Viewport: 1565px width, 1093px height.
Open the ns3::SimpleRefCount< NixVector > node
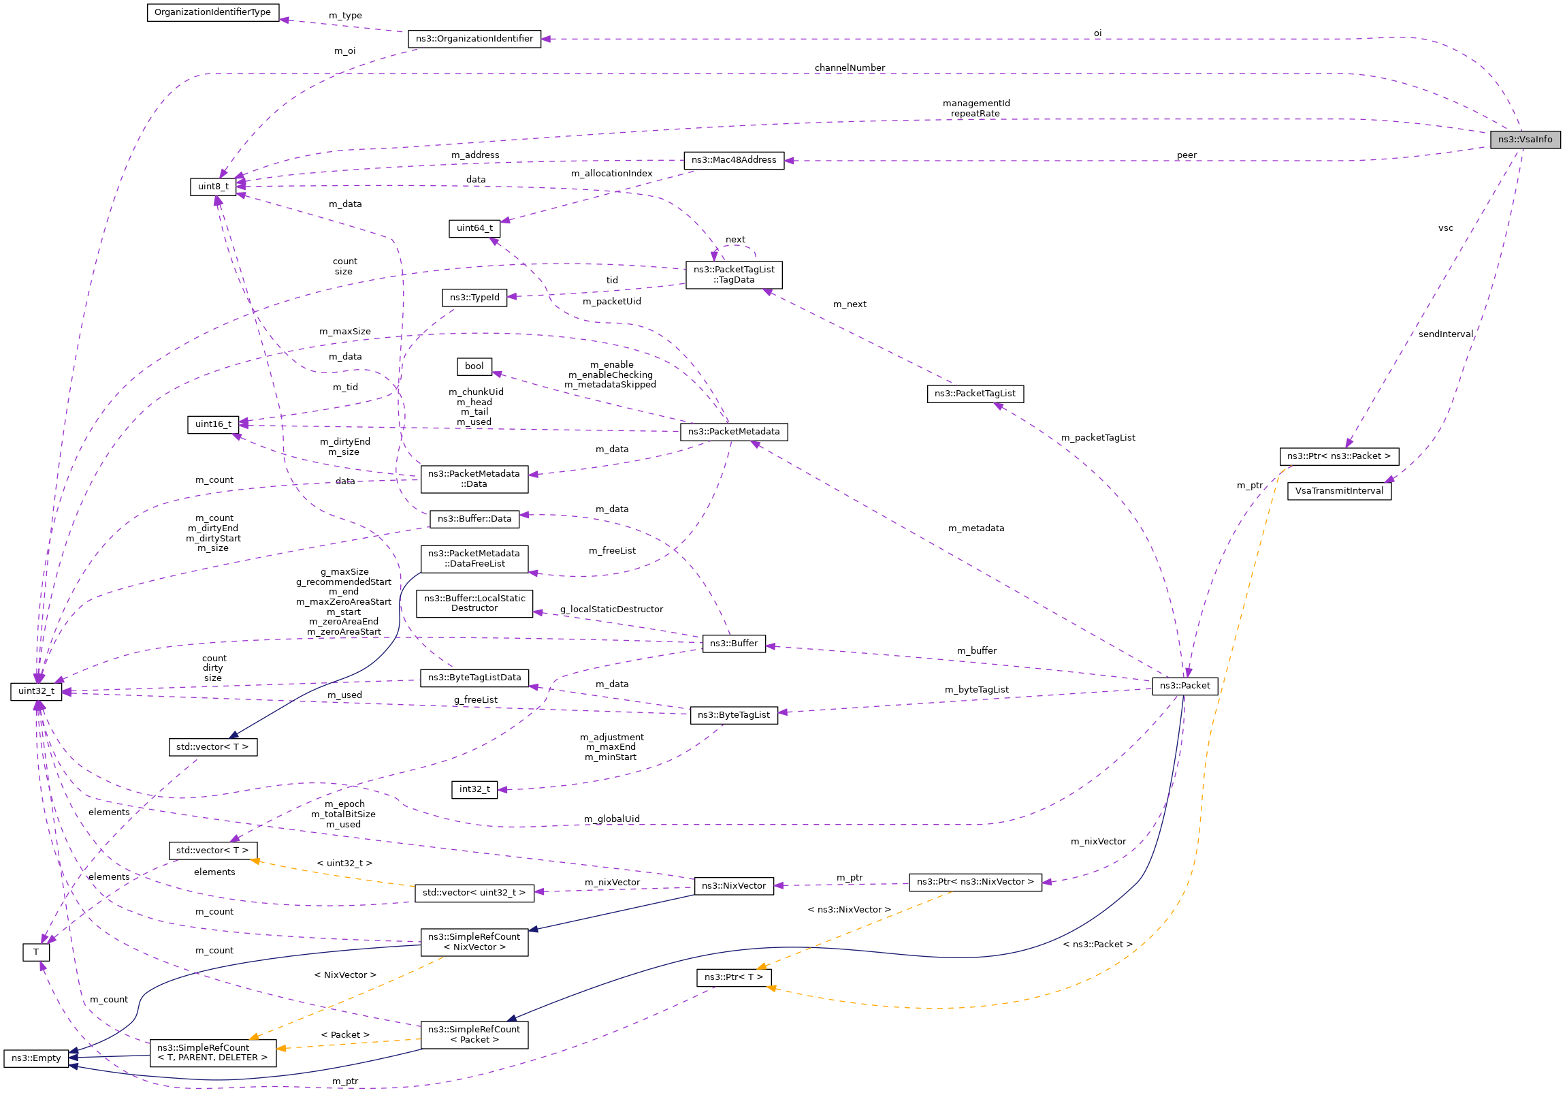coord(474,942)
